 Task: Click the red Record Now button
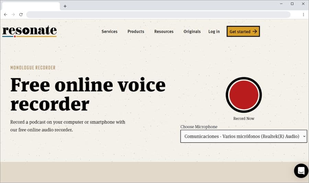[x=244, y=95]
